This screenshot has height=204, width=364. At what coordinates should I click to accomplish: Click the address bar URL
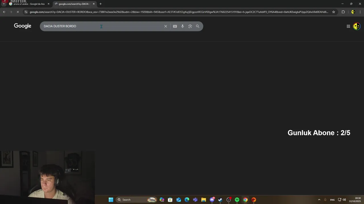point(179,12)
